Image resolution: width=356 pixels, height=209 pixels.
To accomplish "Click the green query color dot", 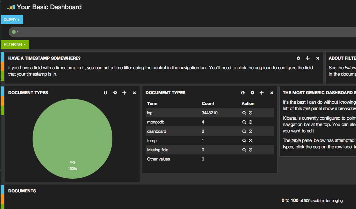I will 14,32.
